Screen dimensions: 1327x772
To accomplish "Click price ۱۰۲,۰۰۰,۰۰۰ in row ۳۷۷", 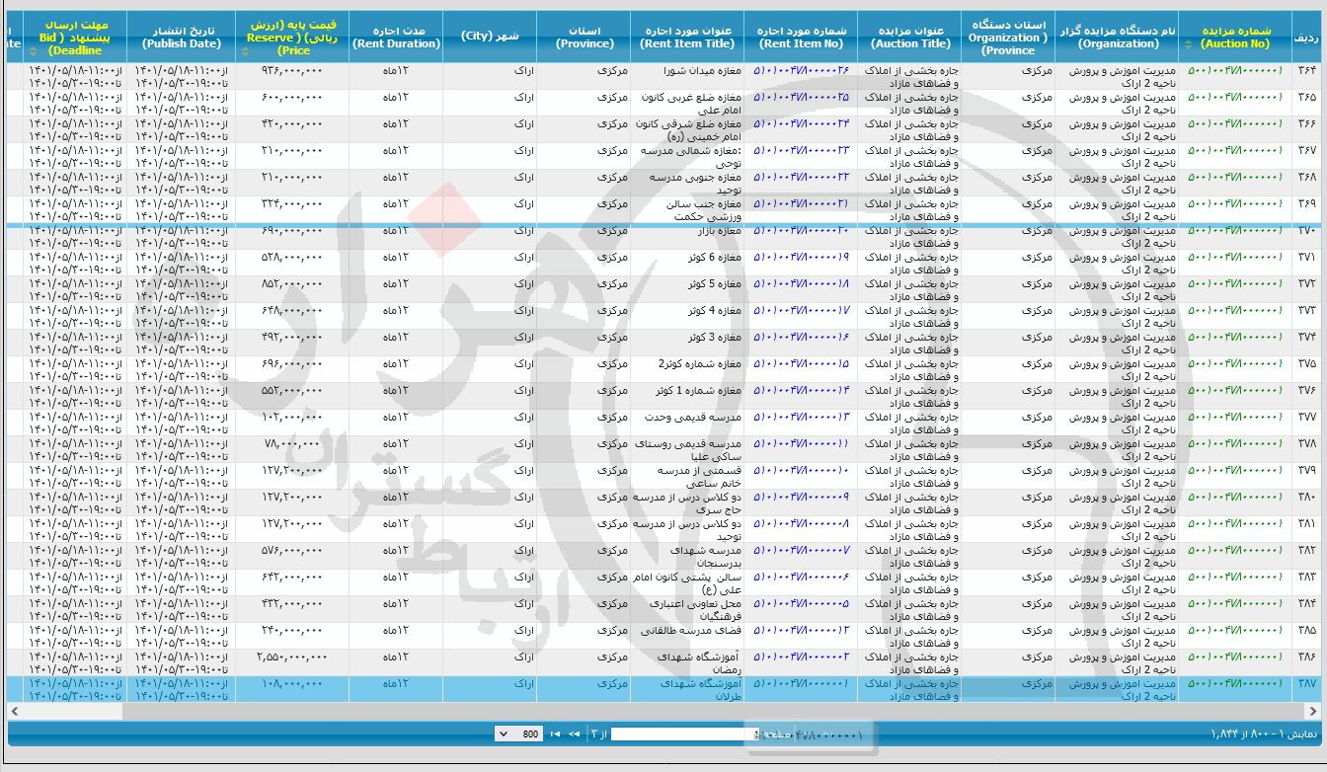I will [292, 417].
